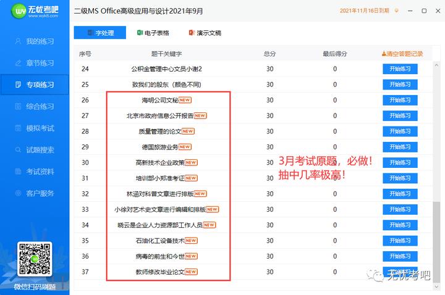
Task: Minimize the application window
Action: tap(410, 10)
